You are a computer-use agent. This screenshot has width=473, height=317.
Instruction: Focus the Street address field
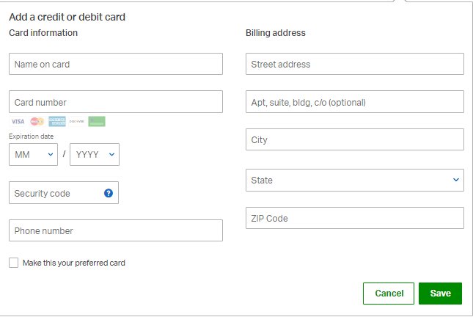click(354, 64)
